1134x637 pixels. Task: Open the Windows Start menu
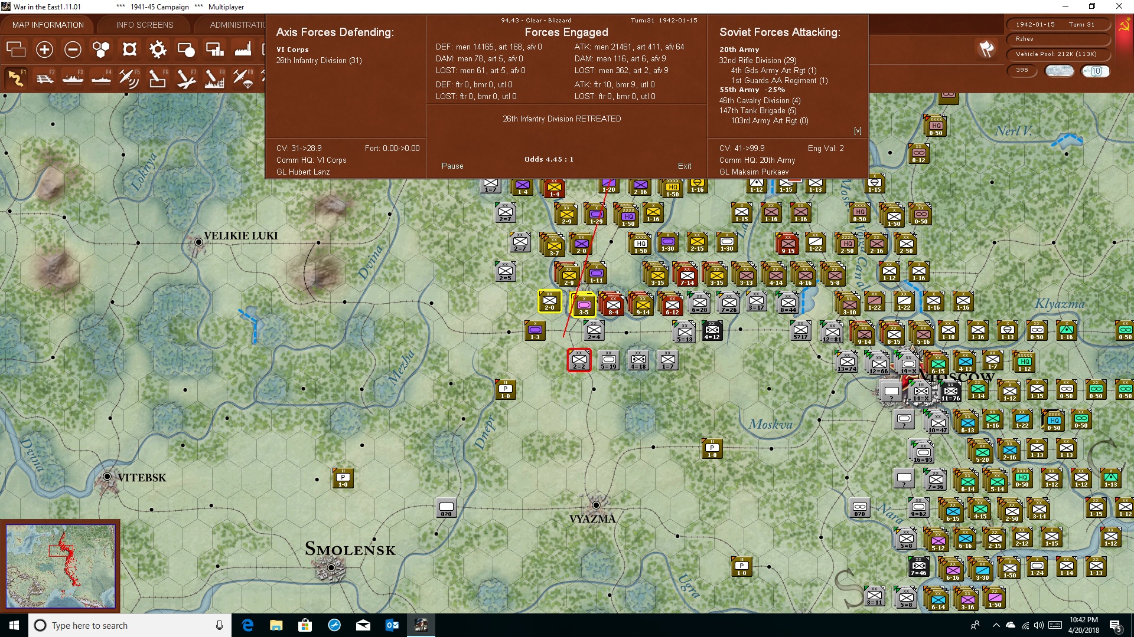point(14,625)
